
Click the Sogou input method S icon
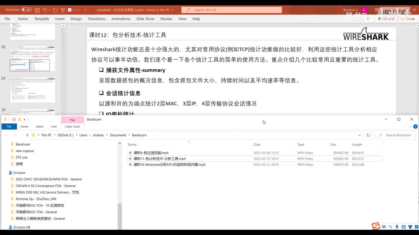375,226
